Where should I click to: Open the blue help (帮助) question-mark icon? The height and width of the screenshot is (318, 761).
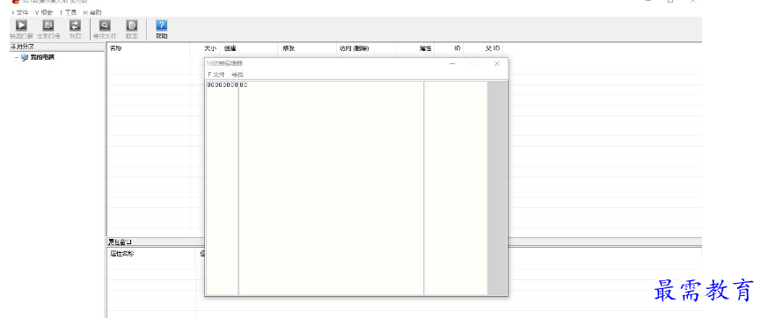162,29
